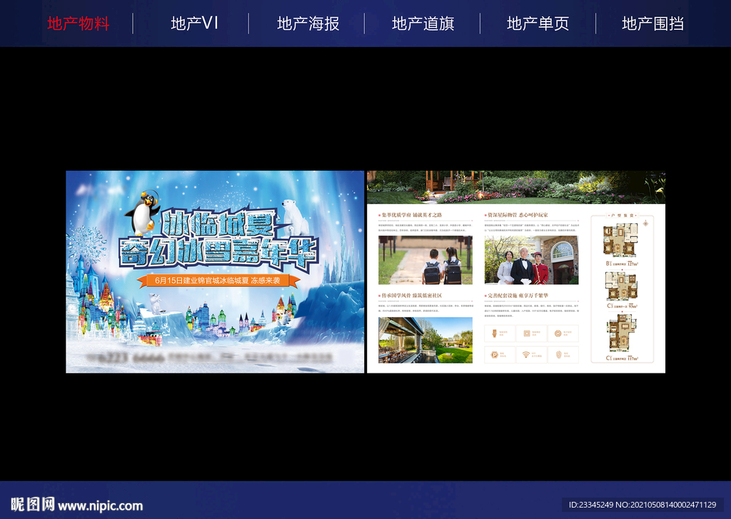Click the heading '资深星际物管 悉心呵护玩家'
Viewport: 731px width, 519px height.
tap(518, 215)
